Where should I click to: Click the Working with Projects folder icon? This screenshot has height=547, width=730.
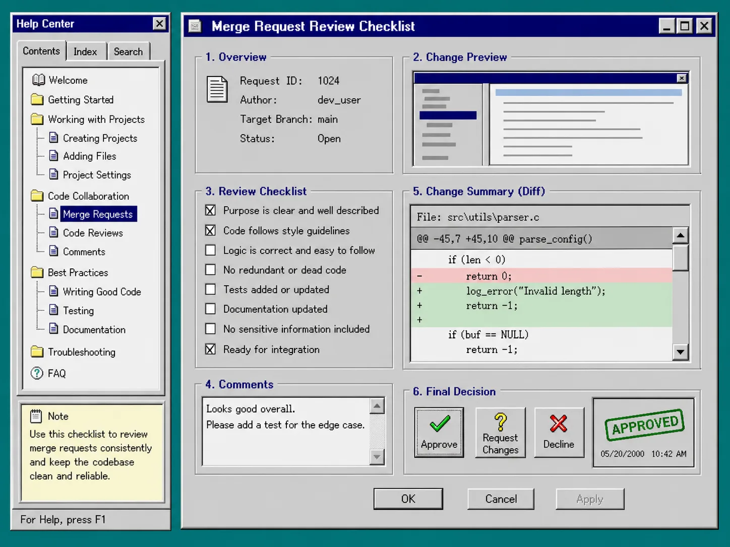click(37, 119)
